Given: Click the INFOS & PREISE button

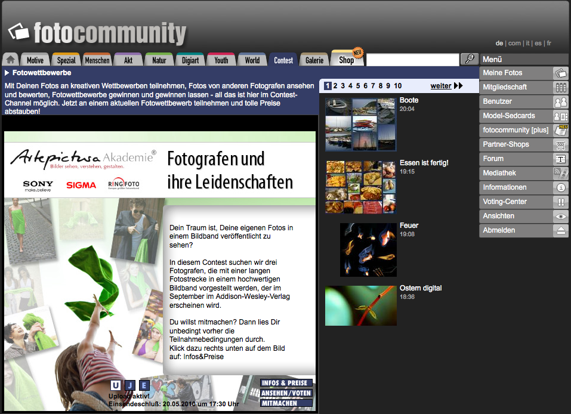Looking at the screenshot, I should click(x=286, y=383).
